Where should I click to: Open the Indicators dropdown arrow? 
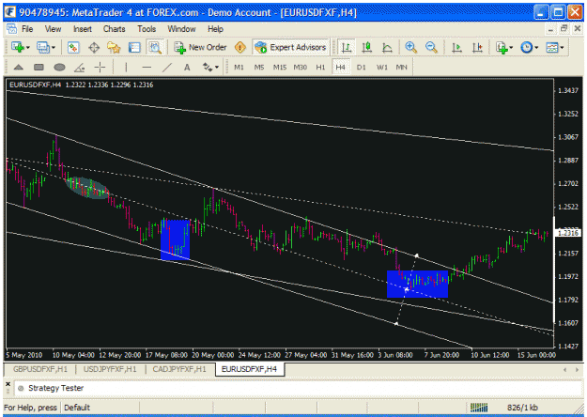pos(511,48)
